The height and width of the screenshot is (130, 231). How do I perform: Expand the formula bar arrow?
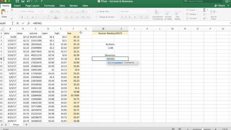(230, 23)
